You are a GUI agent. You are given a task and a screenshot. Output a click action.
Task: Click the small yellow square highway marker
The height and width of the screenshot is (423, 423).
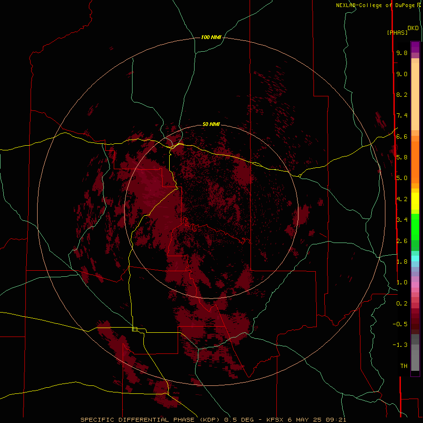point(134,329)
